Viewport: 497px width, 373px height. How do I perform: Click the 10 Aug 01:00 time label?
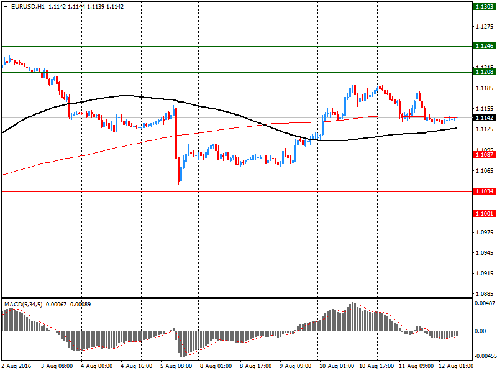click(x=337, y=366)
